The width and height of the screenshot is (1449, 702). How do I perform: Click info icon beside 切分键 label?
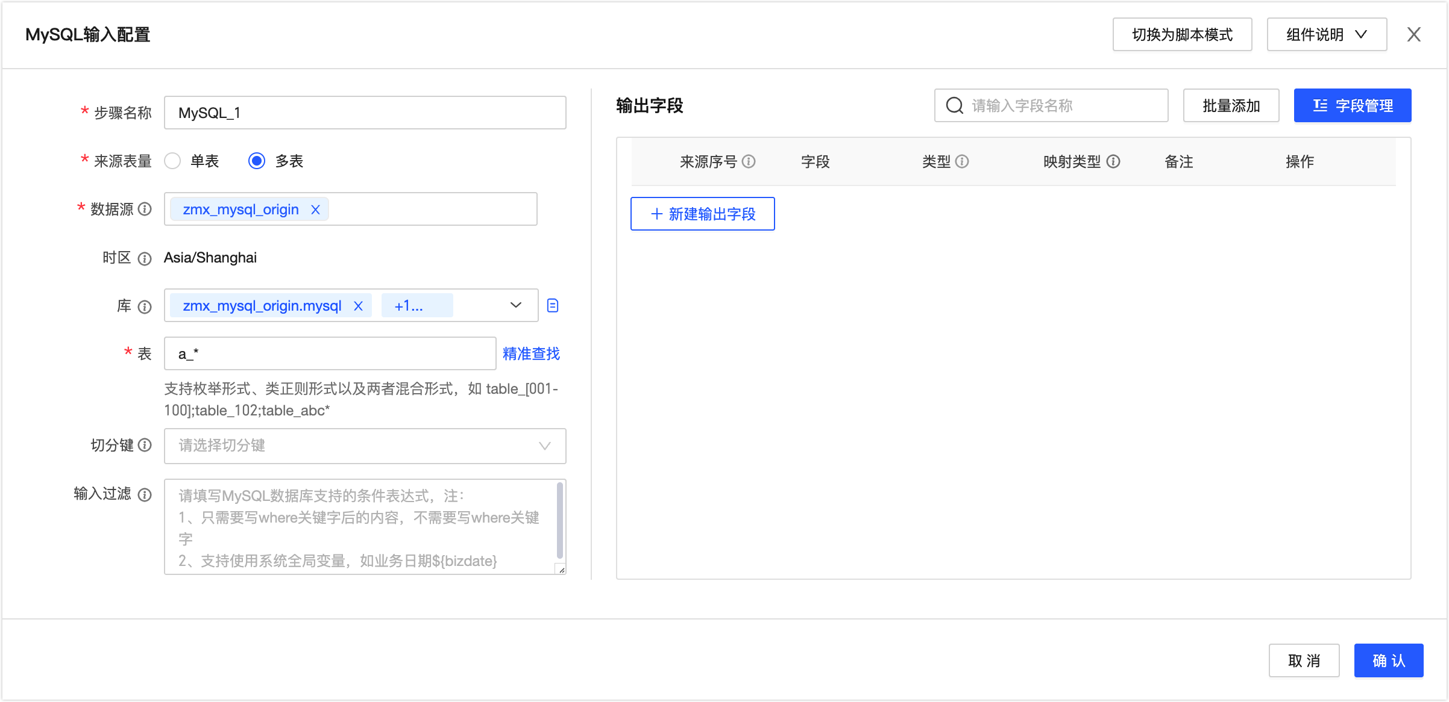click(x=145, y=445)
